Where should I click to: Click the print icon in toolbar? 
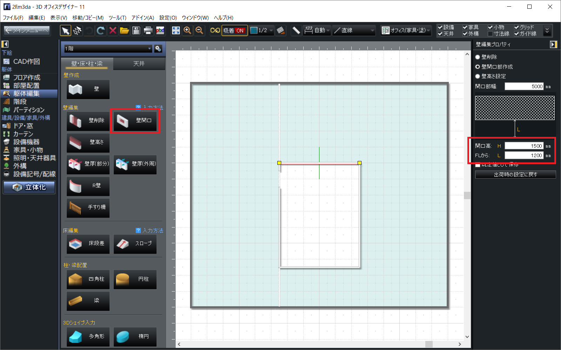[148, 31]
